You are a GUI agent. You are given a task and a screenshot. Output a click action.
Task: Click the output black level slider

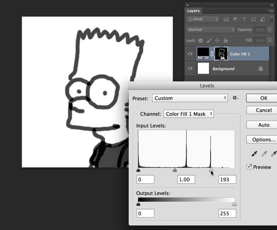pyautogui.click(x=138, y=204)
